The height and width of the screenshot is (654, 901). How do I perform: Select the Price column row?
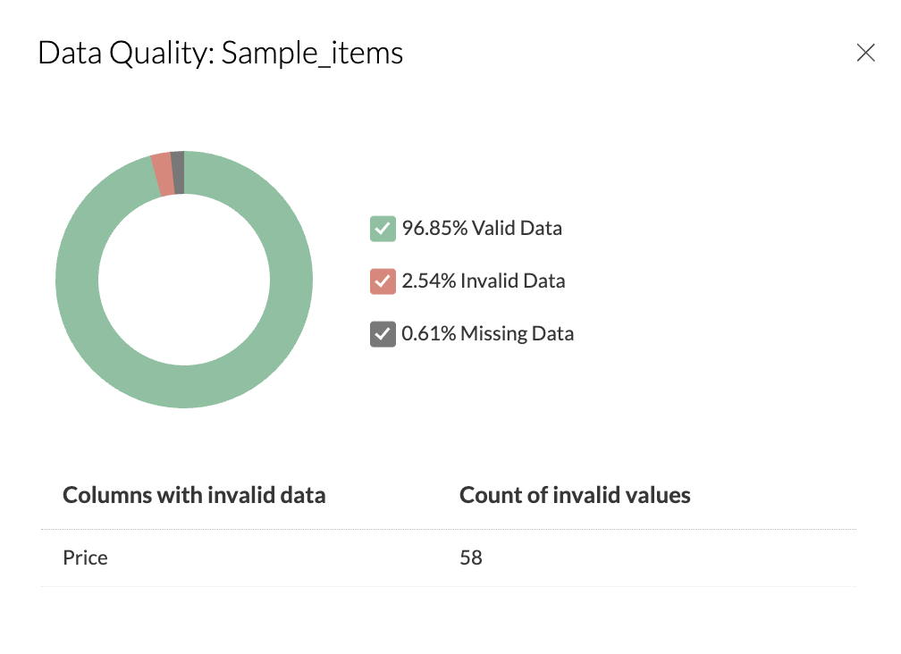(x=86, y=558)
